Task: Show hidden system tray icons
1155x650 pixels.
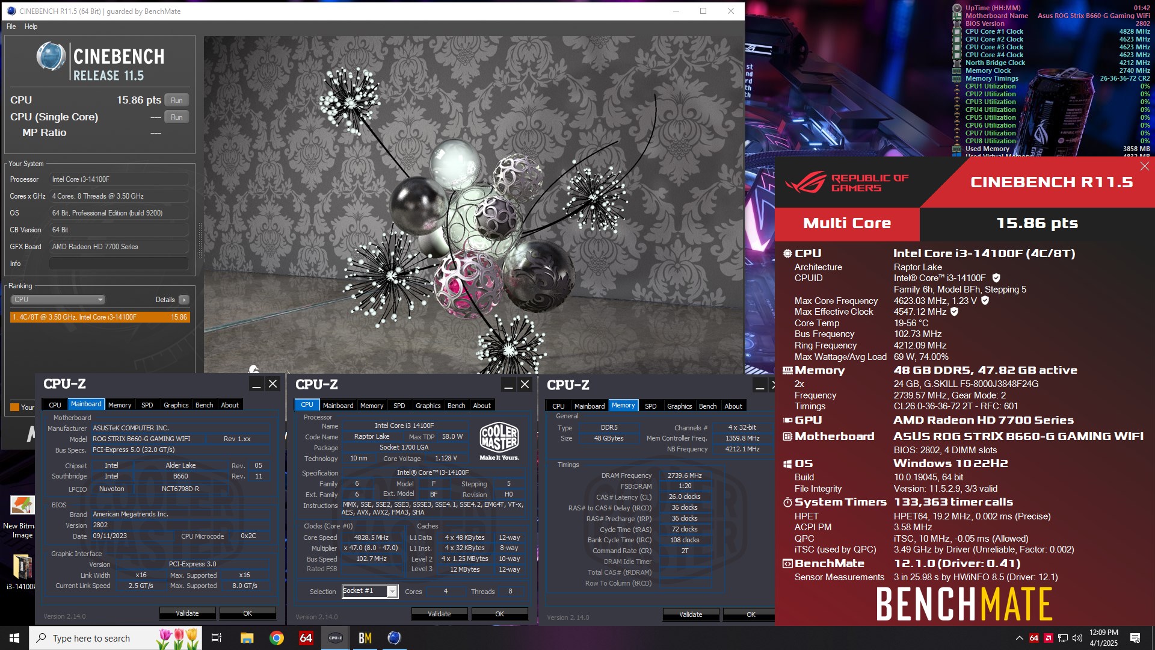Action: (1019, 638)
